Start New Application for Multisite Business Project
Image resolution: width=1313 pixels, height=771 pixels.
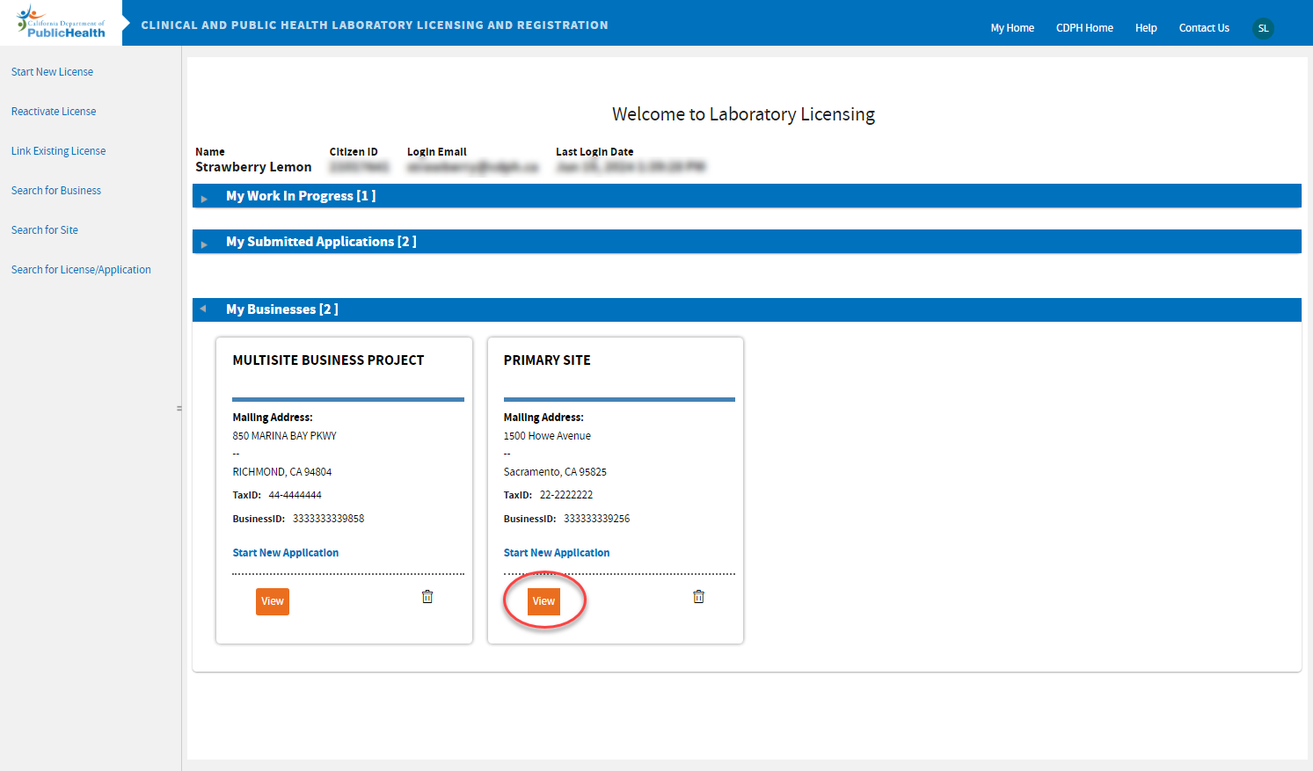point(285,553)
